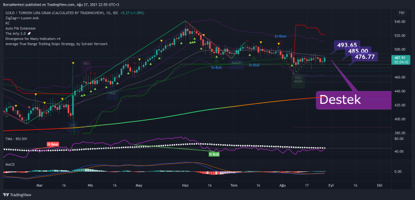Click the 476.77 price callout
Screen dimensions: 415x200
[365, 56]
